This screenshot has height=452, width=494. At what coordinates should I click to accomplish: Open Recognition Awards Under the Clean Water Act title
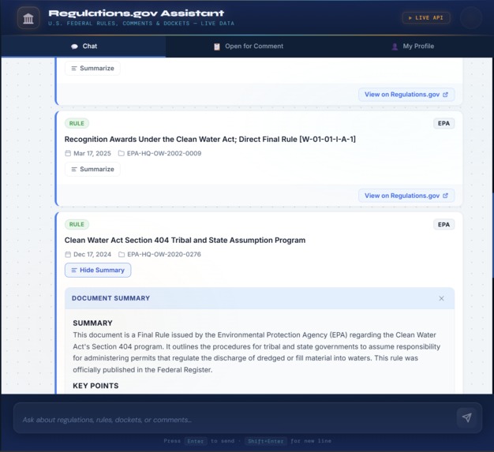(210, 139)
